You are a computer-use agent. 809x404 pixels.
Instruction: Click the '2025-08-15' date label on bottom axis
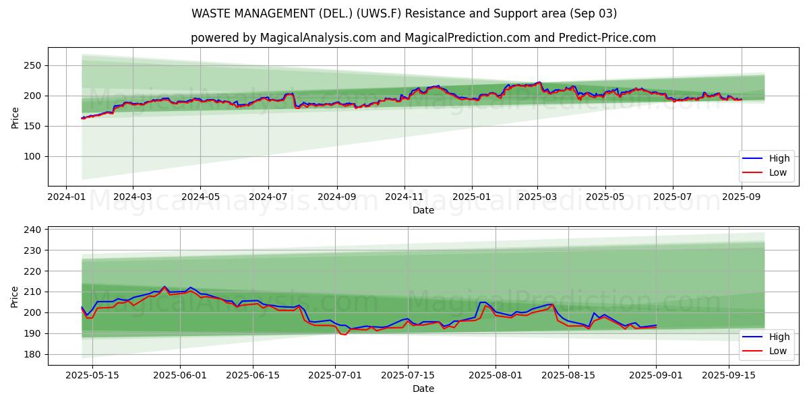tap(568, 376)
